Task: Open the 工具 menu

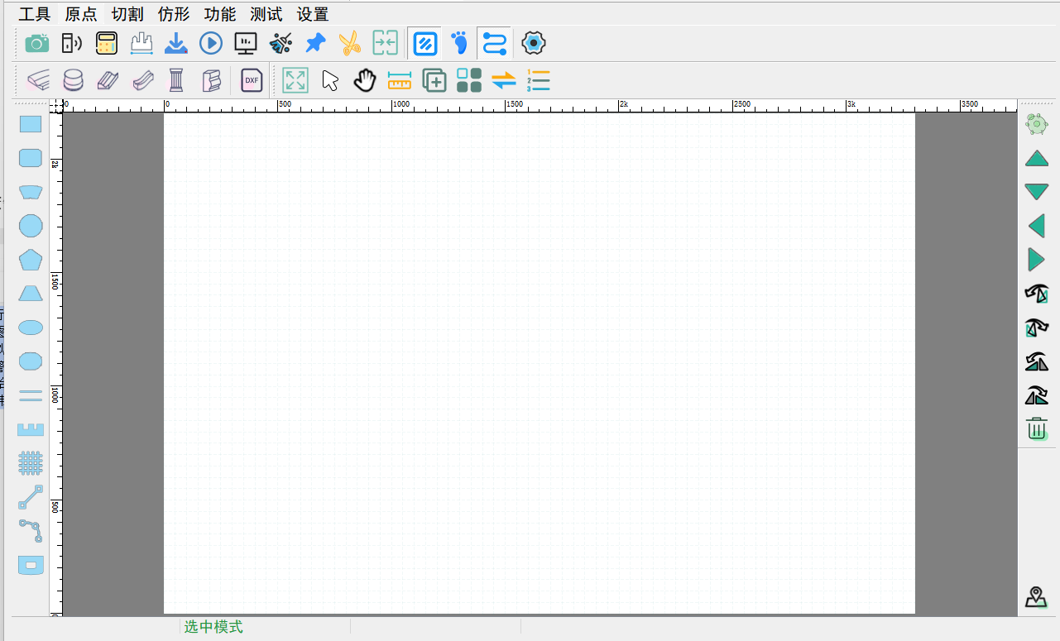Action: [35, 14]
